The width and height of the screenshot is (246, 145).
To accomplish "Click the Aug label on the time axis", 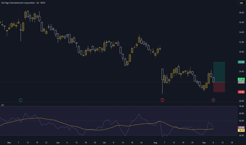I will pyautogui.click(x=155, y=143).
